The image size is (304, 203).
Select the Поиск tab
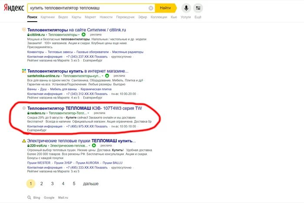[x=32, y=17]
